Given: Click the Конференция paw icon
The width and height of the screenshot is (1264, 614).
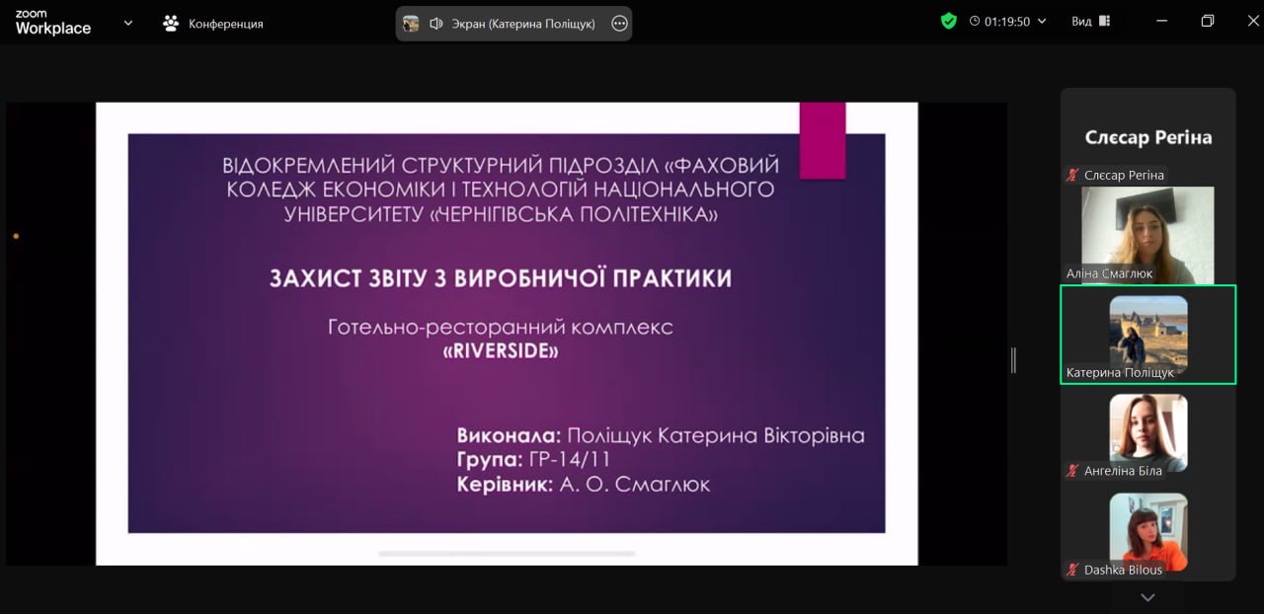Looking at the screenshot, I should point(172,23).
